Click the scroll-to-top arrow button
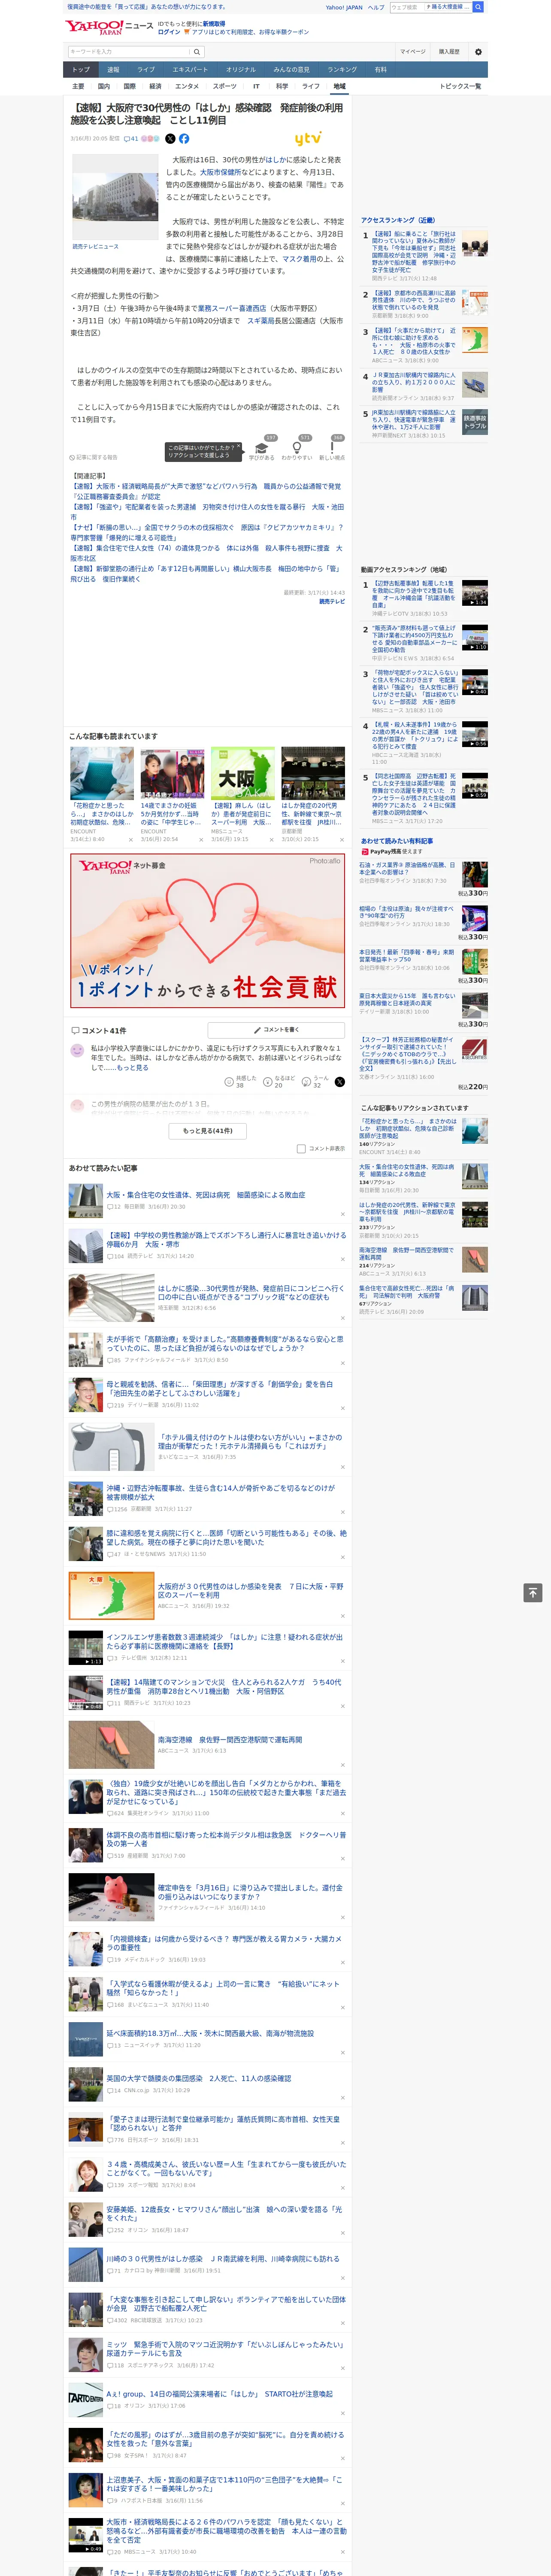Screen dimensions: 551x2576 (x=533, y=1593)
